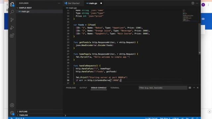Change LF end of line sequence
This screenshot has width=212, height=119.
(182, 118)
